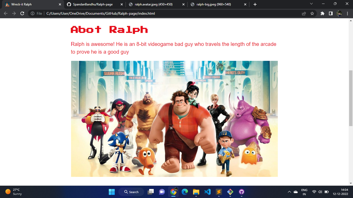Image resolution: width=353 pixels, height=198 pixels.
Task: Click the site info icon before the file path
Action: tap(32, 13)
